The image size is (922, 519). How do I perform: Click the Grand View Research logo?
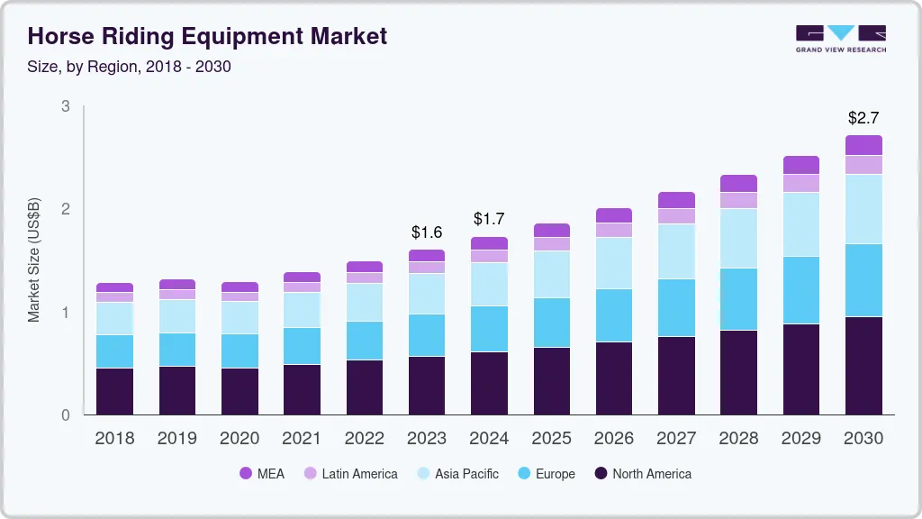click(x=839, y=38)
